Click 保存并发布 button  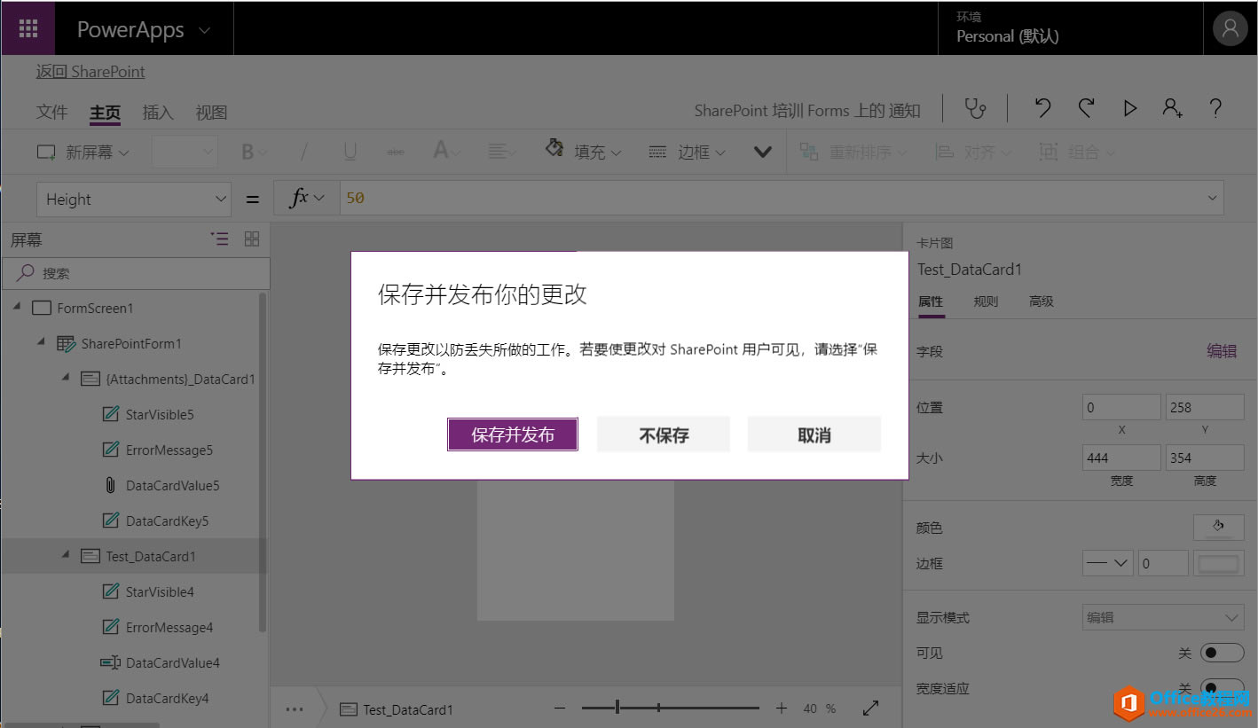513,434
